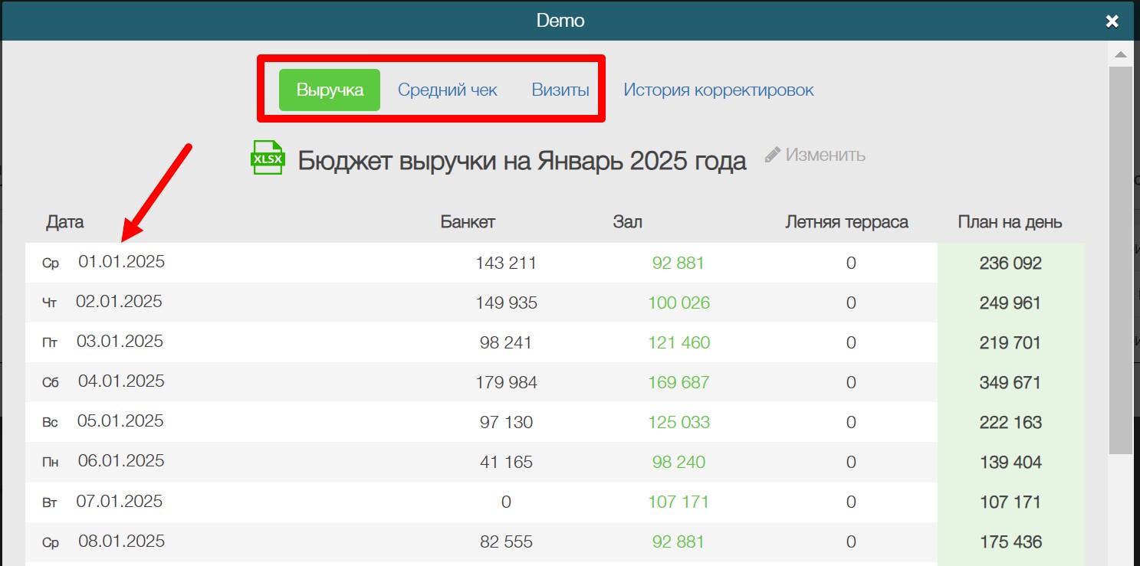Viewport: 1140px width, 566px height.
Task: Open the Средний чек tab
Action: [x=447, y=90]
